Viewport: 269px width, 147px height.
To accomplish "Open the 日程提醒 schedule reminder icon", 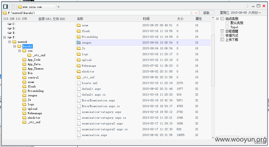I will 222,31.
